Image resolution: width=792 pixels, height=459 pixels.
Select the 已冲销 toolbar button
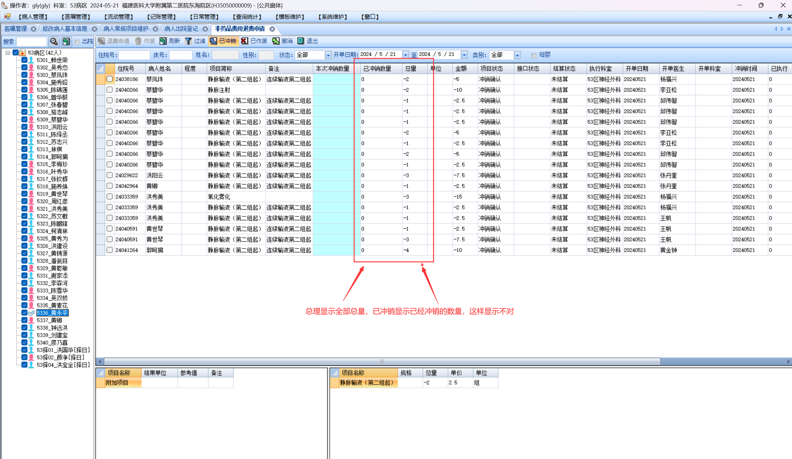[x=223, y=41]
